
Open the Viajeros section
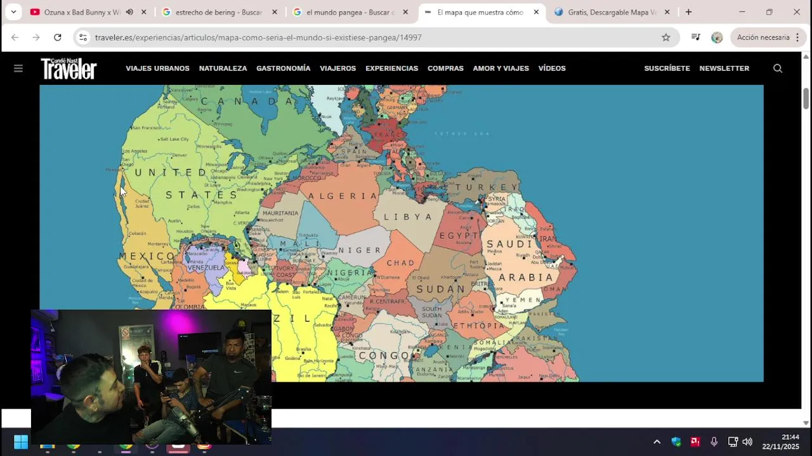pos(337,68)
